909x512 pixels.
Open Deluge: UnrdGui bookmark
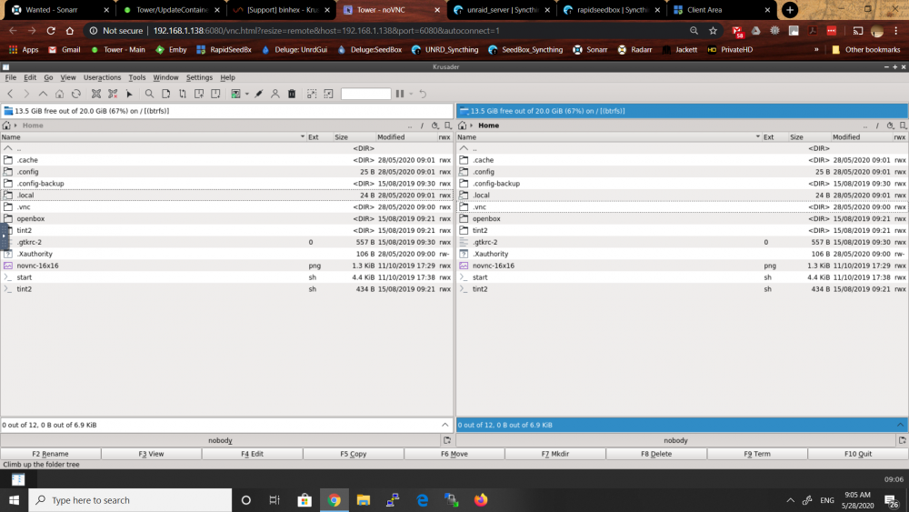[294, 50]
